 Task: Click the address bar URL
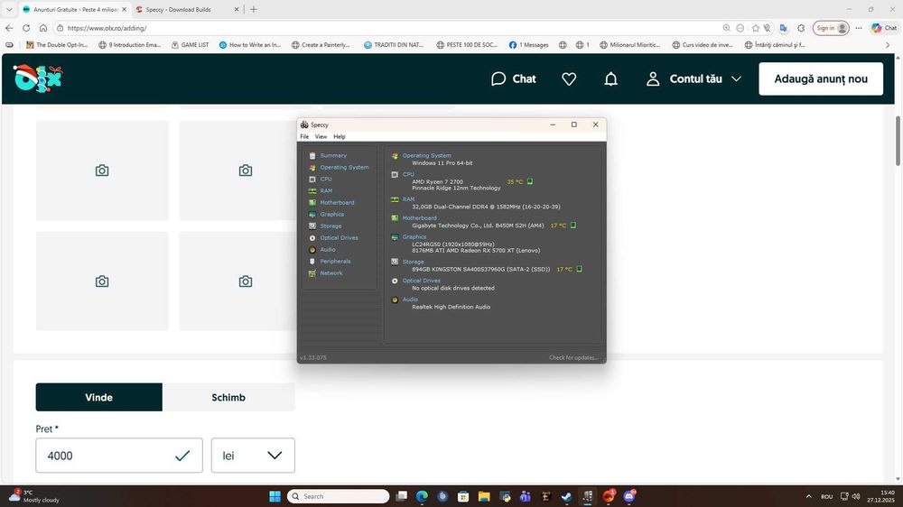pyautogui.click(x=107, y=28)
